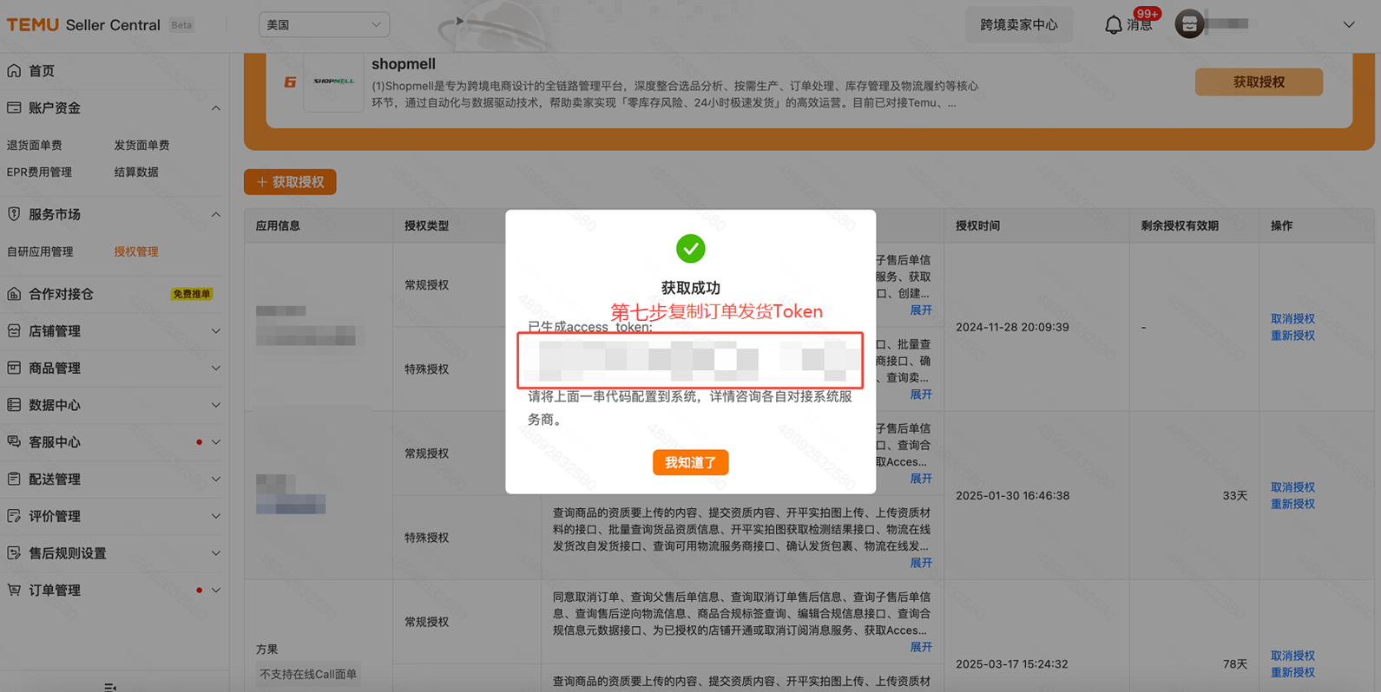
Task: Click the 33天 remaining validity value
Action: 1234,495
